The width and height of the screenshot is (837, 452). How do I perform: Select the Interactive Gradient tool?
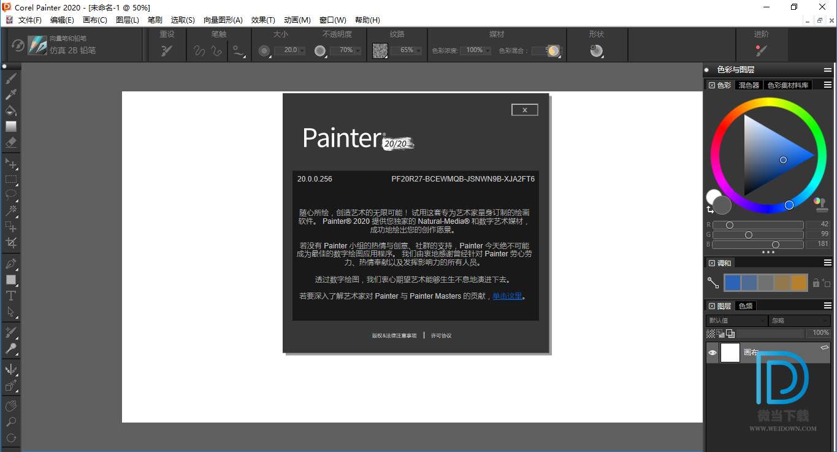(11, 126)
